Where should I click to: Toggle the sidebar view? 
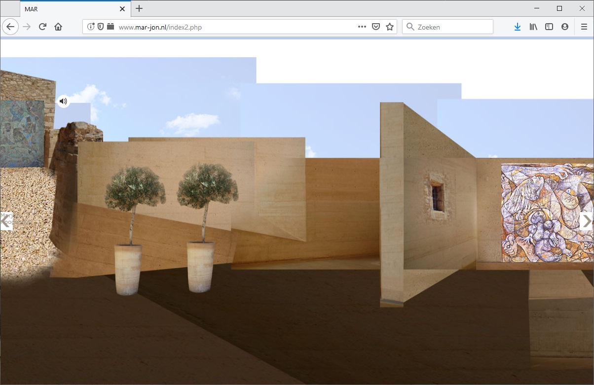click(x=549, y=27)
